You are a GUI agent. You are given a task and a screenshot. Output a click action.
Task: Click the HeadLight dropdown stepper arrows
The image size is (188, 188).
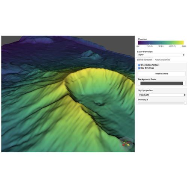[184, 95]
